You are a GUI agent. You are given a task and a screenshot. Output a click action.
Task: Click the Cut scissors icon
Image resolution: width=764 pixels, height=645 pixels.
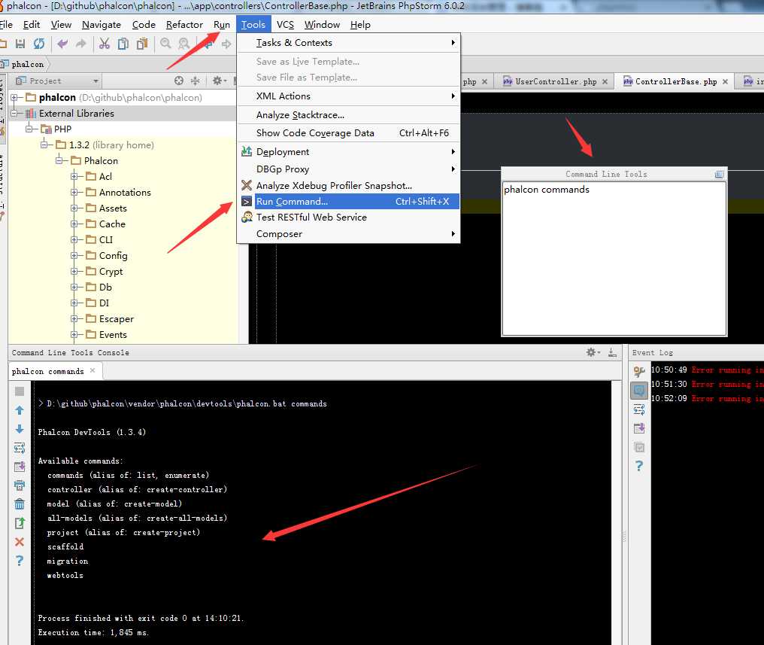[x=105, y=44]
